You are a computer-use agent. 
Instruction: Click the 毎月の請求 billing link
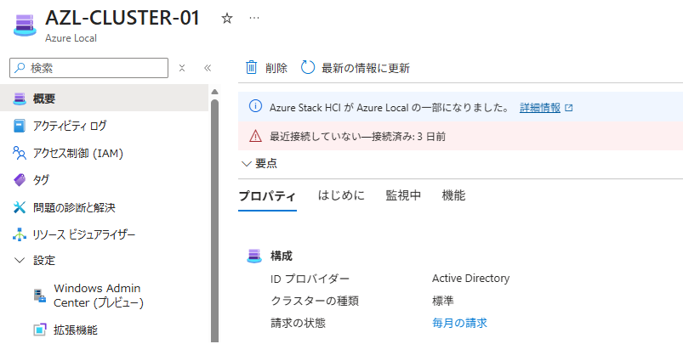click(x=459, y=322)
